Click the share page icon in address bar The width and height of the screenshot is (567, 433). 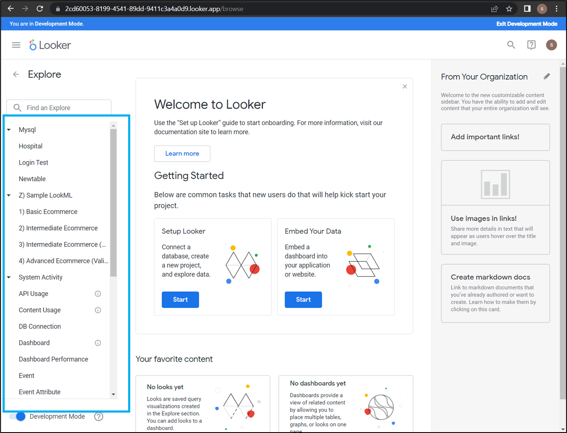coord(495,9)
